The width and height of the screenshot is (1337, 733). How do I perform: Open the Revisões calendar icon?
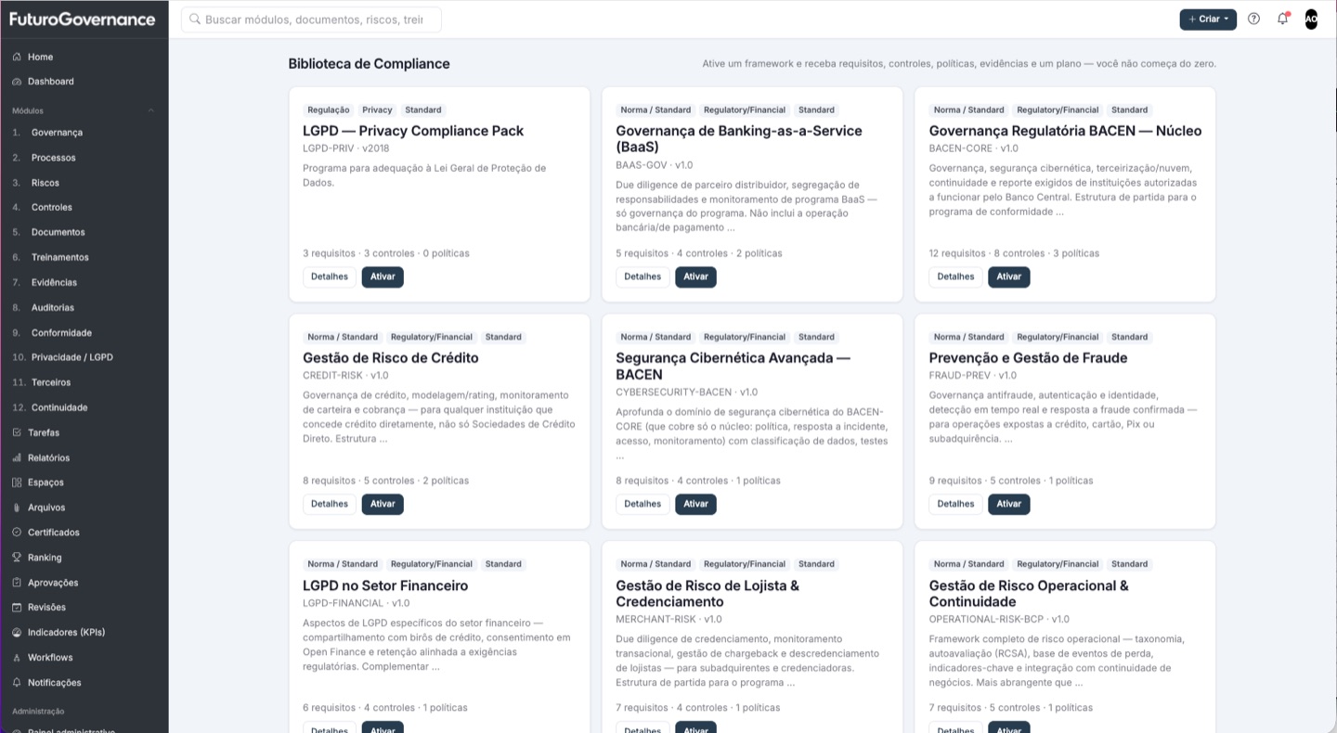click(x=18, y=607)
